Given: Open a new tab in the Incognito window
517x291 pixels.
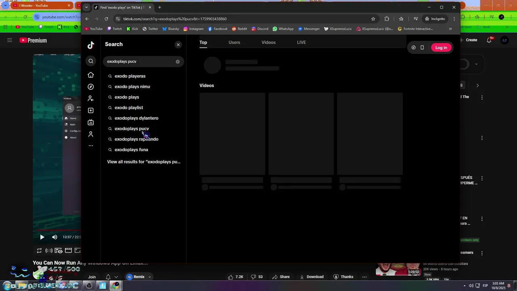Looking at the screenshot, I should 160,7.
